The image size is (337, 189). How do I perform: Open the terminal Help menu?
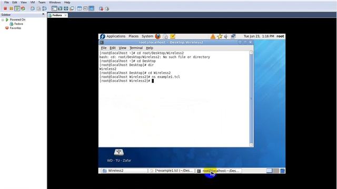[x=150, y=48]
